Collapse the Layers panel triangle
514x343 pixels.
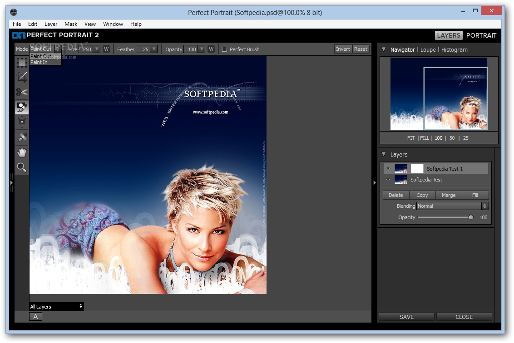tap(384, 154)
